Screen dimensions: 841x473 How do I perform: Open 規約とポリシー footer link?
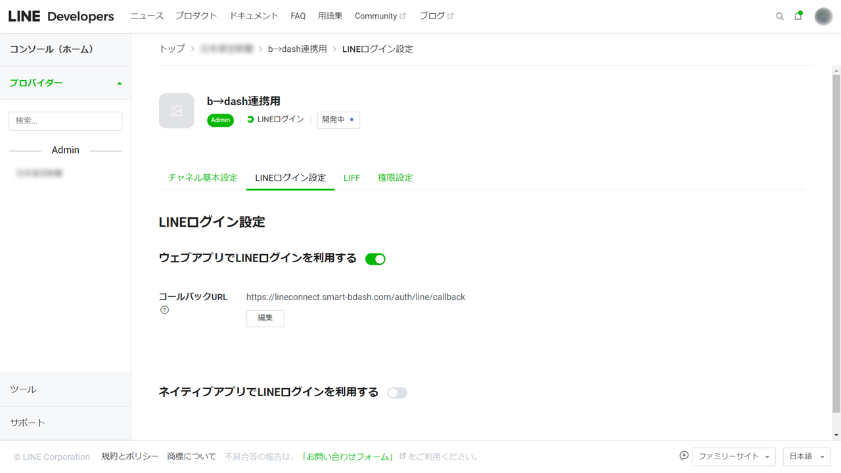(x=130, y=457)
